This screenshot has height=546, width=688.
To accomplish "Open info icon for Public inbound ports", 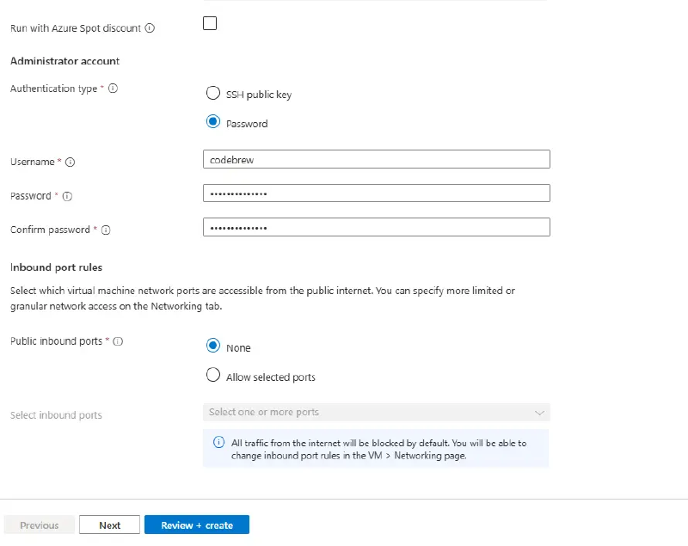I will [x=118, y=341].
